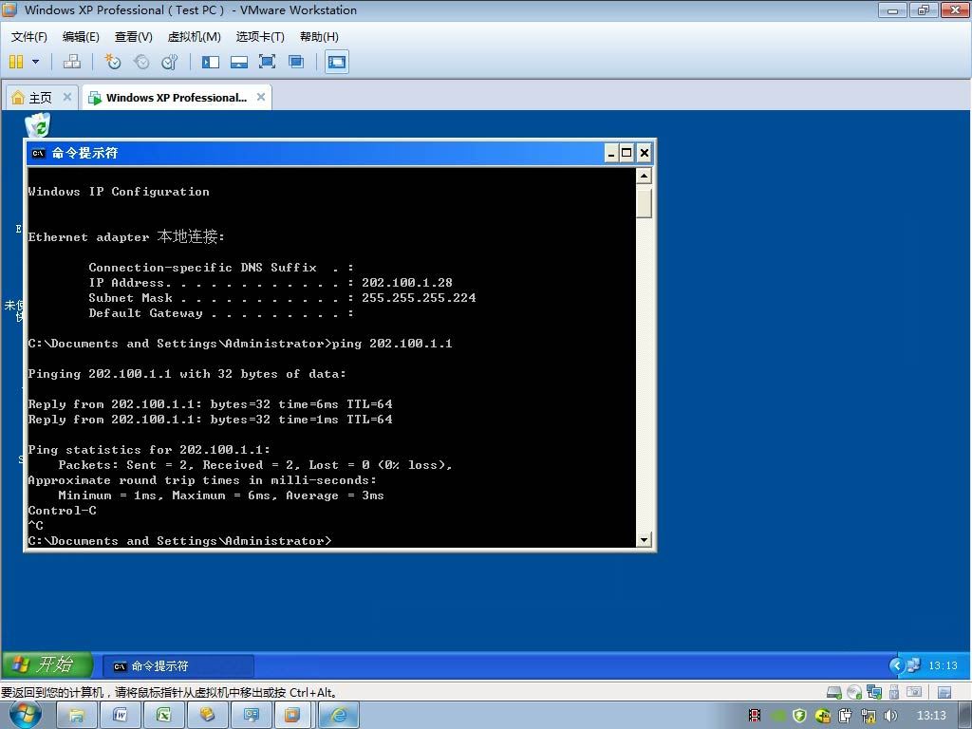Click the film strip tray icon
Image resolution: width=972 pixels, height=729 pixels.
click(x=755, y=716)
